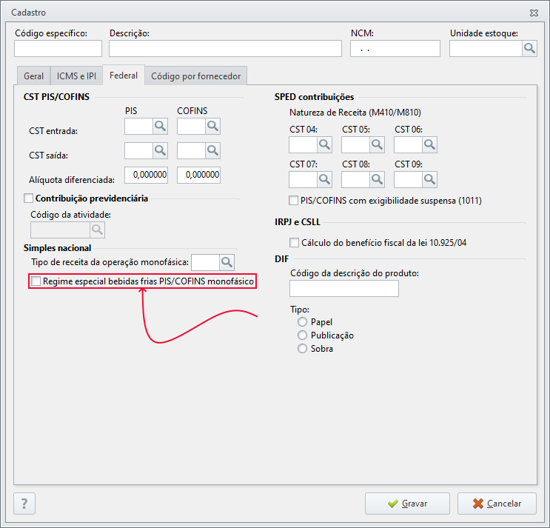Viewport: 550px width, 528px height.
Task: Close the Cadastro window
Action: (x=534, y=13)
